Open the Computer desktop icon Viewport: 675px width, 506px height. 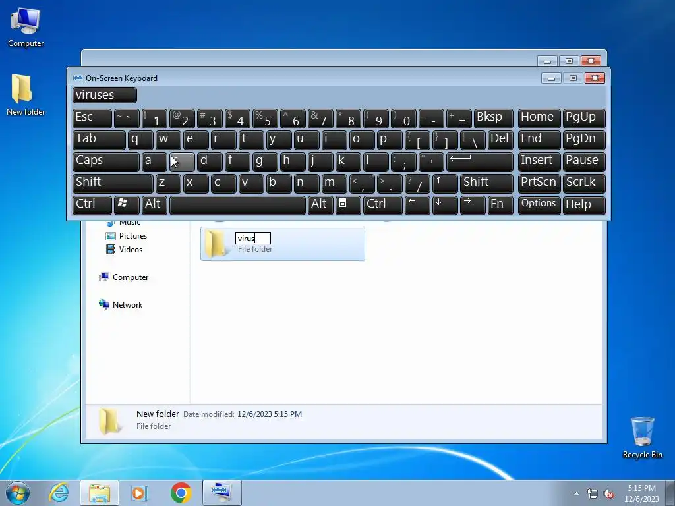coord(26,27)
